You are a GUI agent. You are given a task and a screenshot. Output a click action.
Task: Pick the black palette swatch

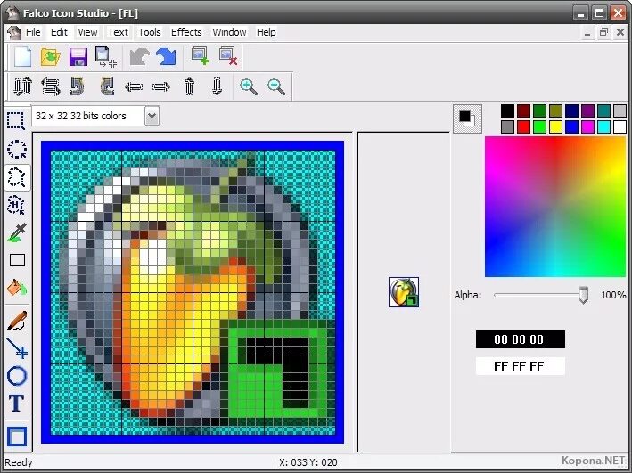coord(507,110)
